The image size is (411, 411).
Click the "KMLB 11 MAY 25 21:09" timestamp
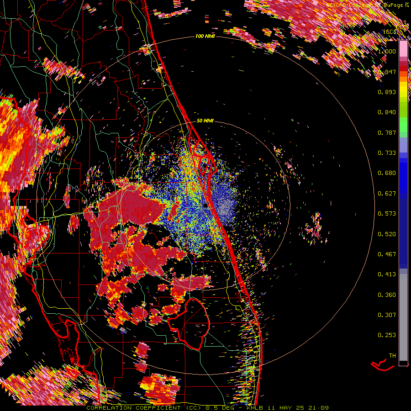point(288,408)
